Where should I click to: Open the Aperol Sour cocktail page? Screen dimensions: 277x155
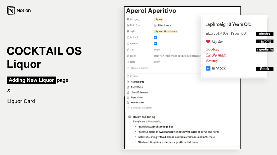137,87
